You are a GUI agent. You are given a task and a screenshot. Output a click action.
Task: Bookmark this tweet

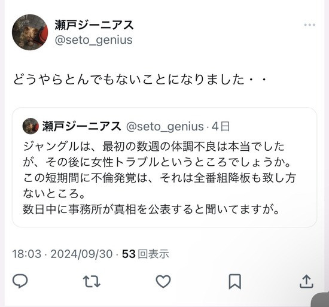tap(235, 281)
